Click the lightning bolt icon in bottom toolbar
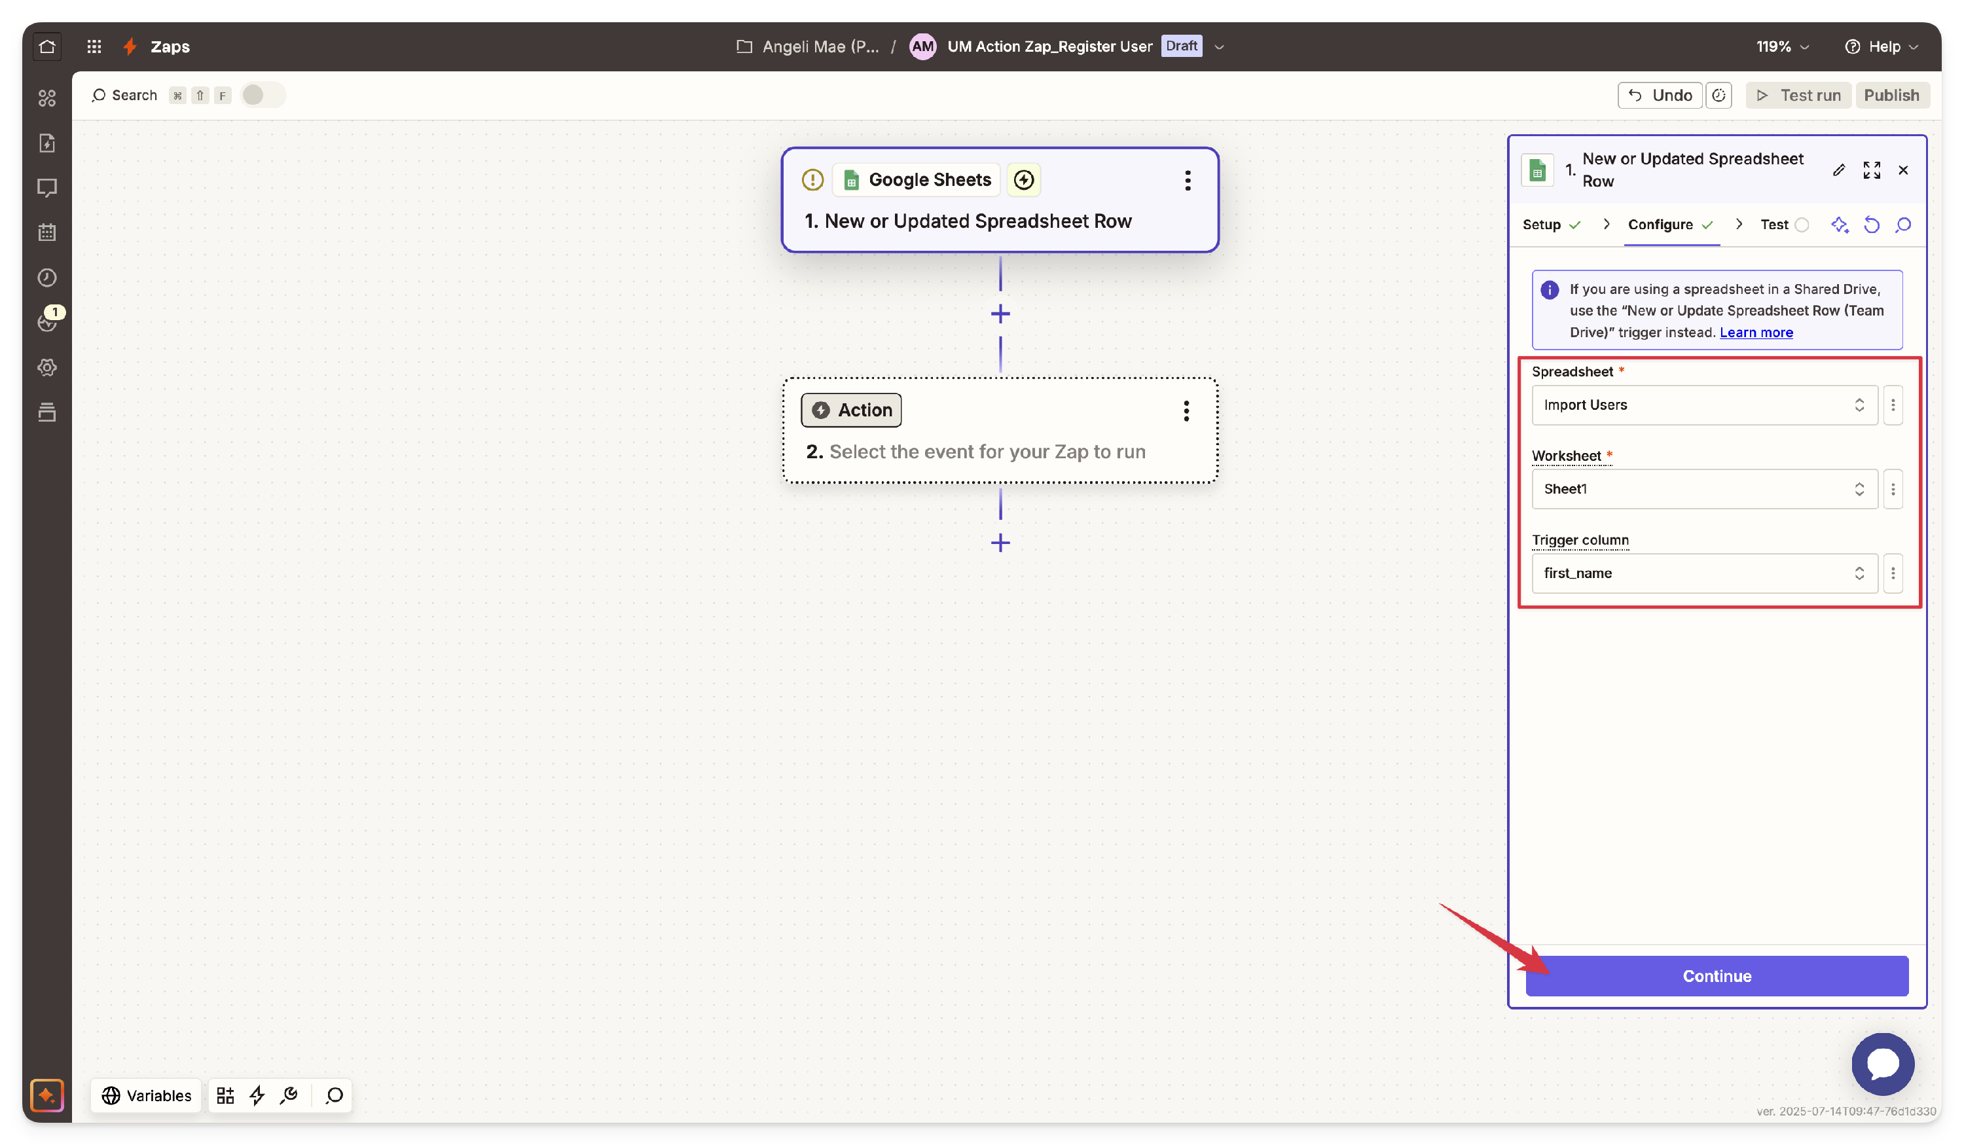Image resolution: width=1964 pixels, height=1145 pixels. (257, 1095)
